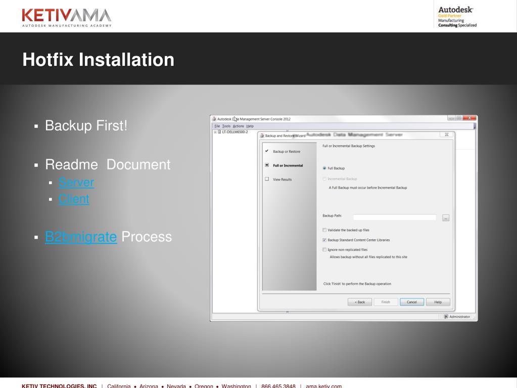517x388 pixels.
Task: Click the 866.465.3848 phone number
Action: click(278, 385)
